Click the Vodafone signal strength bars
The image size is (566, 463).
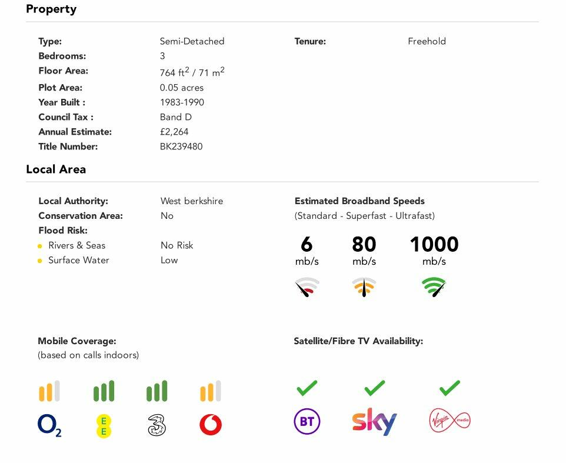(x=211, y=391)
